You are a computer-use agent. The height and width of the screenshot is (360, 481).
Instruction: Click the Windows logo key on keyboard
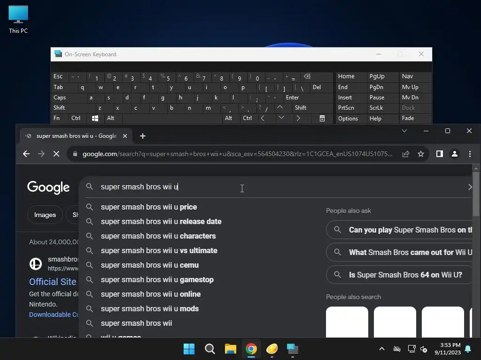95,118
